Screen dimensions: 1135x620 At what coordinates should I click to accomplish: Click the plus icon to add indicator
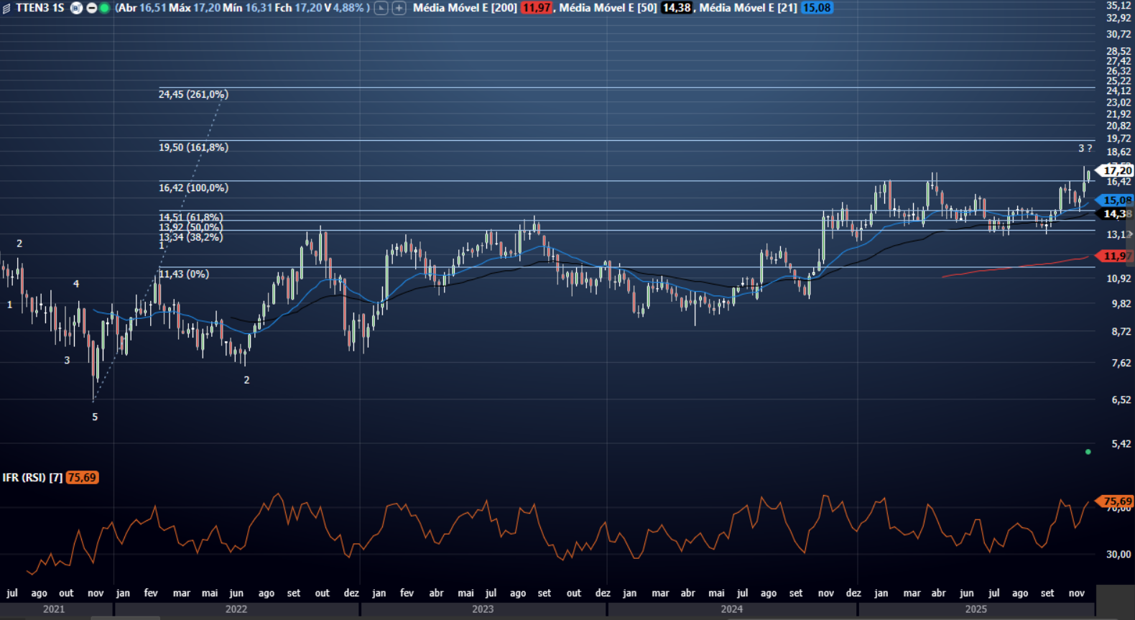pyautogui.click(x=399, y=8)
